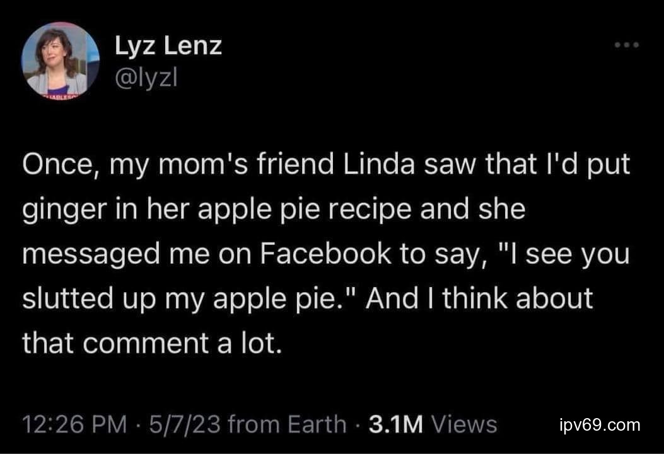The height and width of the screenshot is (454, 664).
Task: Click the last line "that comment a lot."
Action: (x=151, y=342)
